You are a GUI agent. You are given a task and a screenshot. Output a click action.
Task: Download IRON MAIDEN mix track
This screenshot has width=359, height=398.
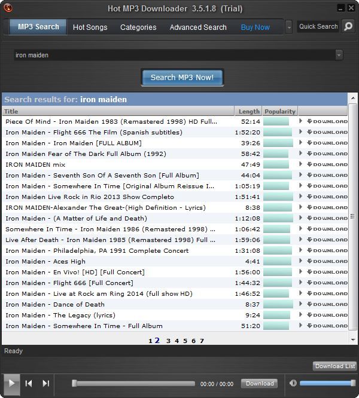pos(327,164)
